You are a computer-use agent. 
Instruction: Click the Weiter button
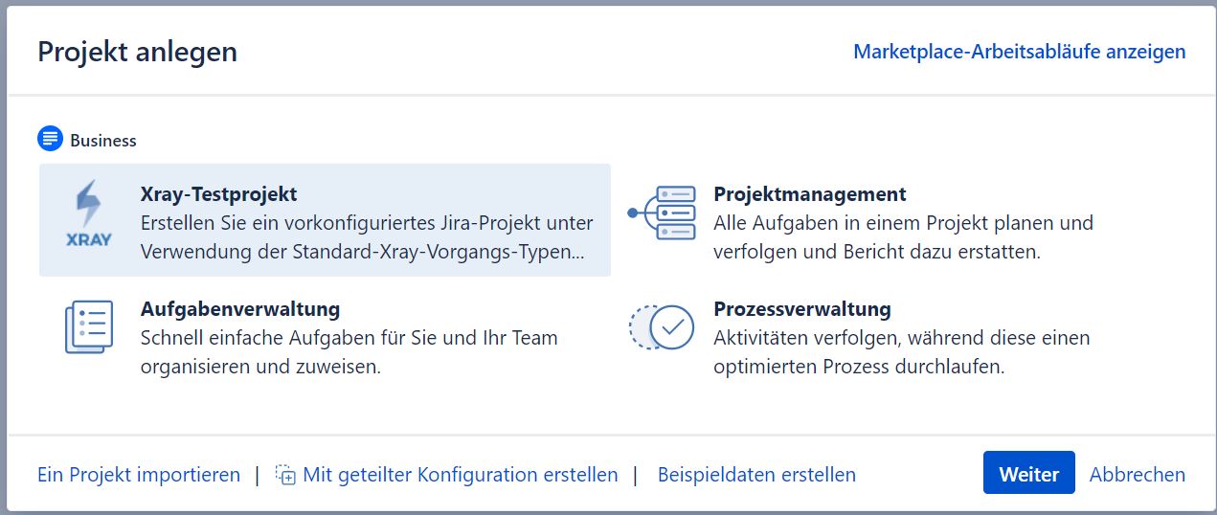point(1029,473)
